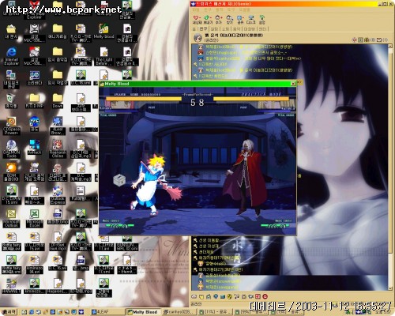Open the Microsoft Outlook desktop icon
This screenshot has width=395, height=316.
(x=11, y=219)
